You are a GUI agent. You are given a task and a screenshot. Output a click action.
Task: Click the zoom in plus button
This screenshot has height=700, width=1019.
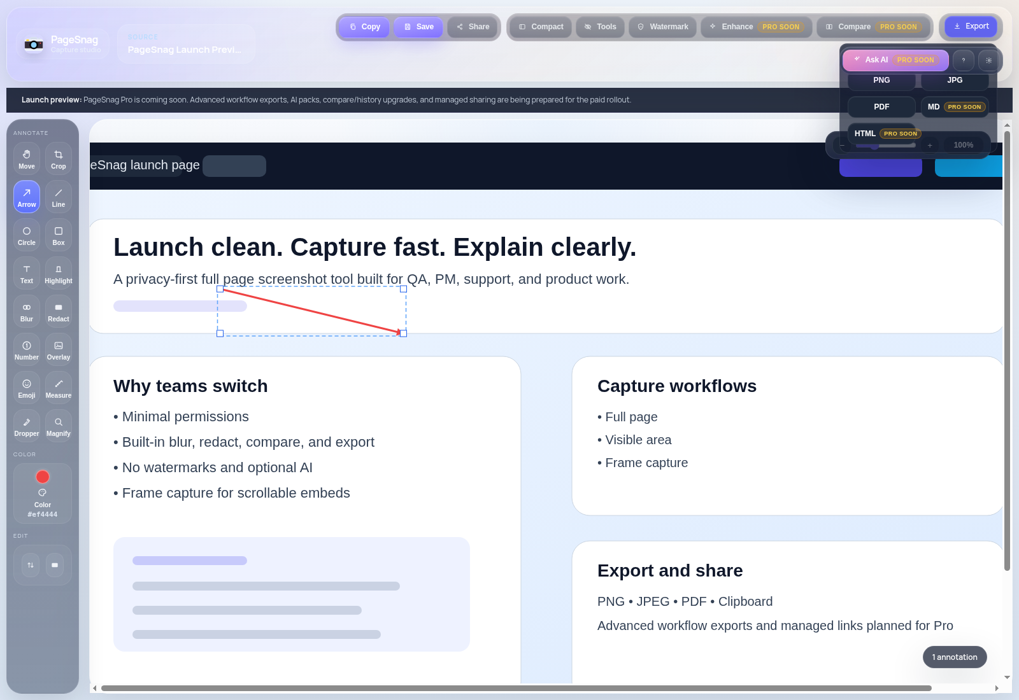[x=930, y=145]
